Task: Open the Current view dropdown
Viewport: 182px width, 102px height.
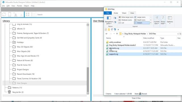Action: click(x=157, y=20)
